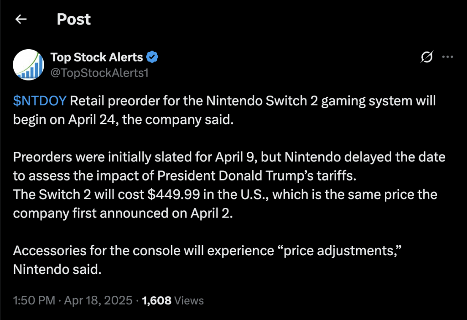Open the $NTDOY cashtag link
467x320 pixels.
click(40, 101)
